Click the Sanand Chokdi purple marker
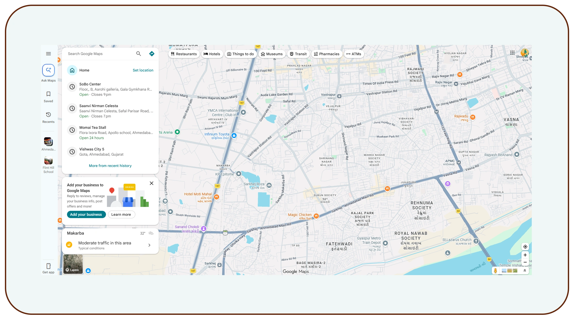Screen dimensions: 573x320 click(204, 228)
